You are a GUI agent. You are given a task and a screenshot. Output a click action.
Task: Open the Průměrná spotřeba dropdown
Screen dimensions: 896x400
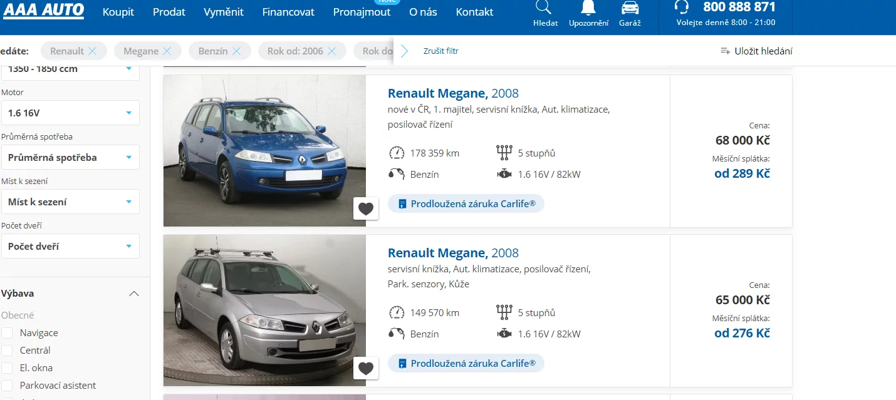tap(70, 157)
